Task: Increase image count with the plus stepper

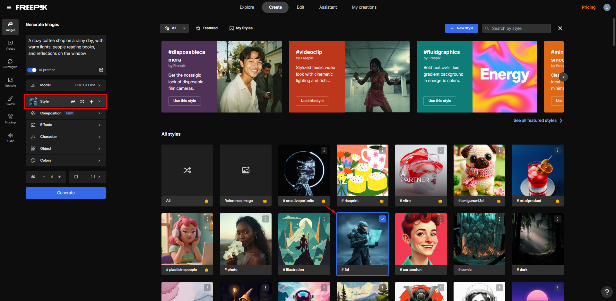Action: pos(59,177)
